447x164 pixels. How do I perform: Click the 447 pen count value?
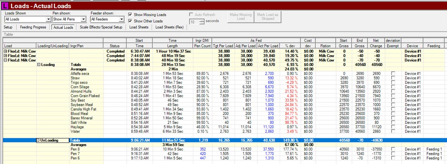203,158
